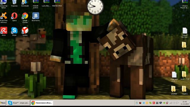The width and height of the screenshot is (190, 107).
Task: Switch to Skype window in taskbar
Action: (x=18, y=103)
